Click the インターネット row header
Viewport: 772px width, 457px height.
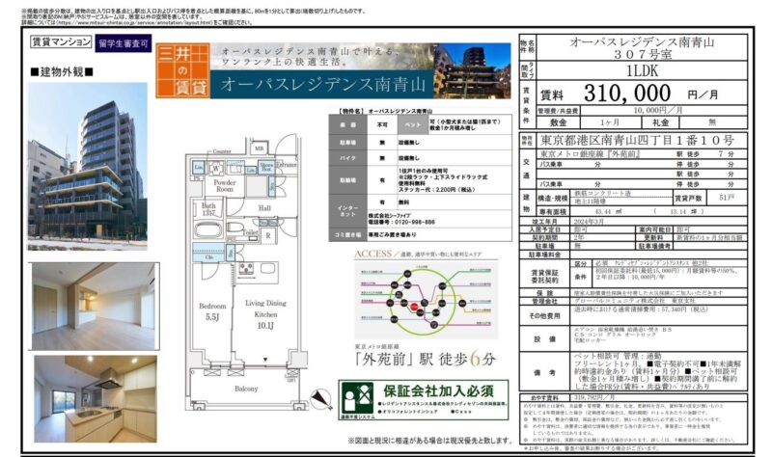[x=347, y=211]
